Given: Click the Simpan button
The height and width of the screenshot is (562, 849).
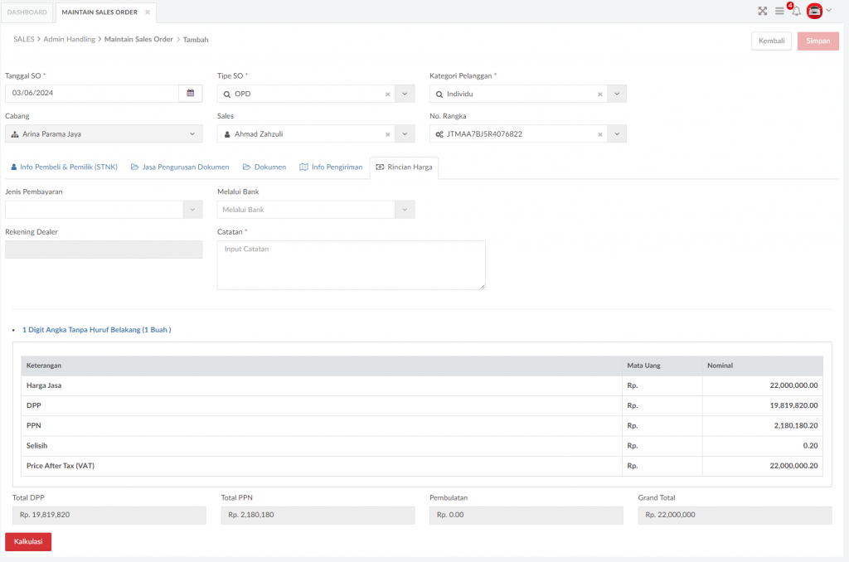Looking at the screenshot, I should (817, 41).
